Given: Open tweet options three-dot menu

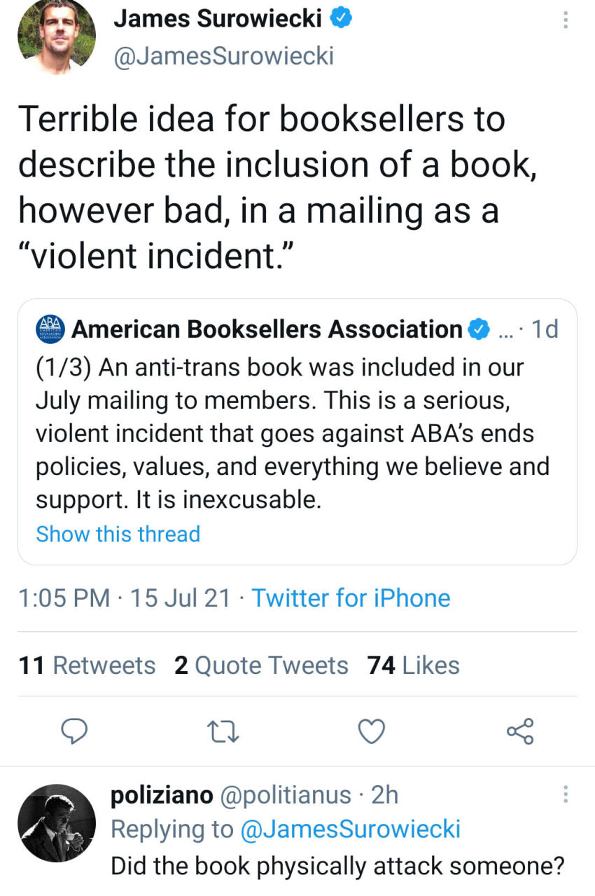Looking at the screenshot, I should pos(566,20).
